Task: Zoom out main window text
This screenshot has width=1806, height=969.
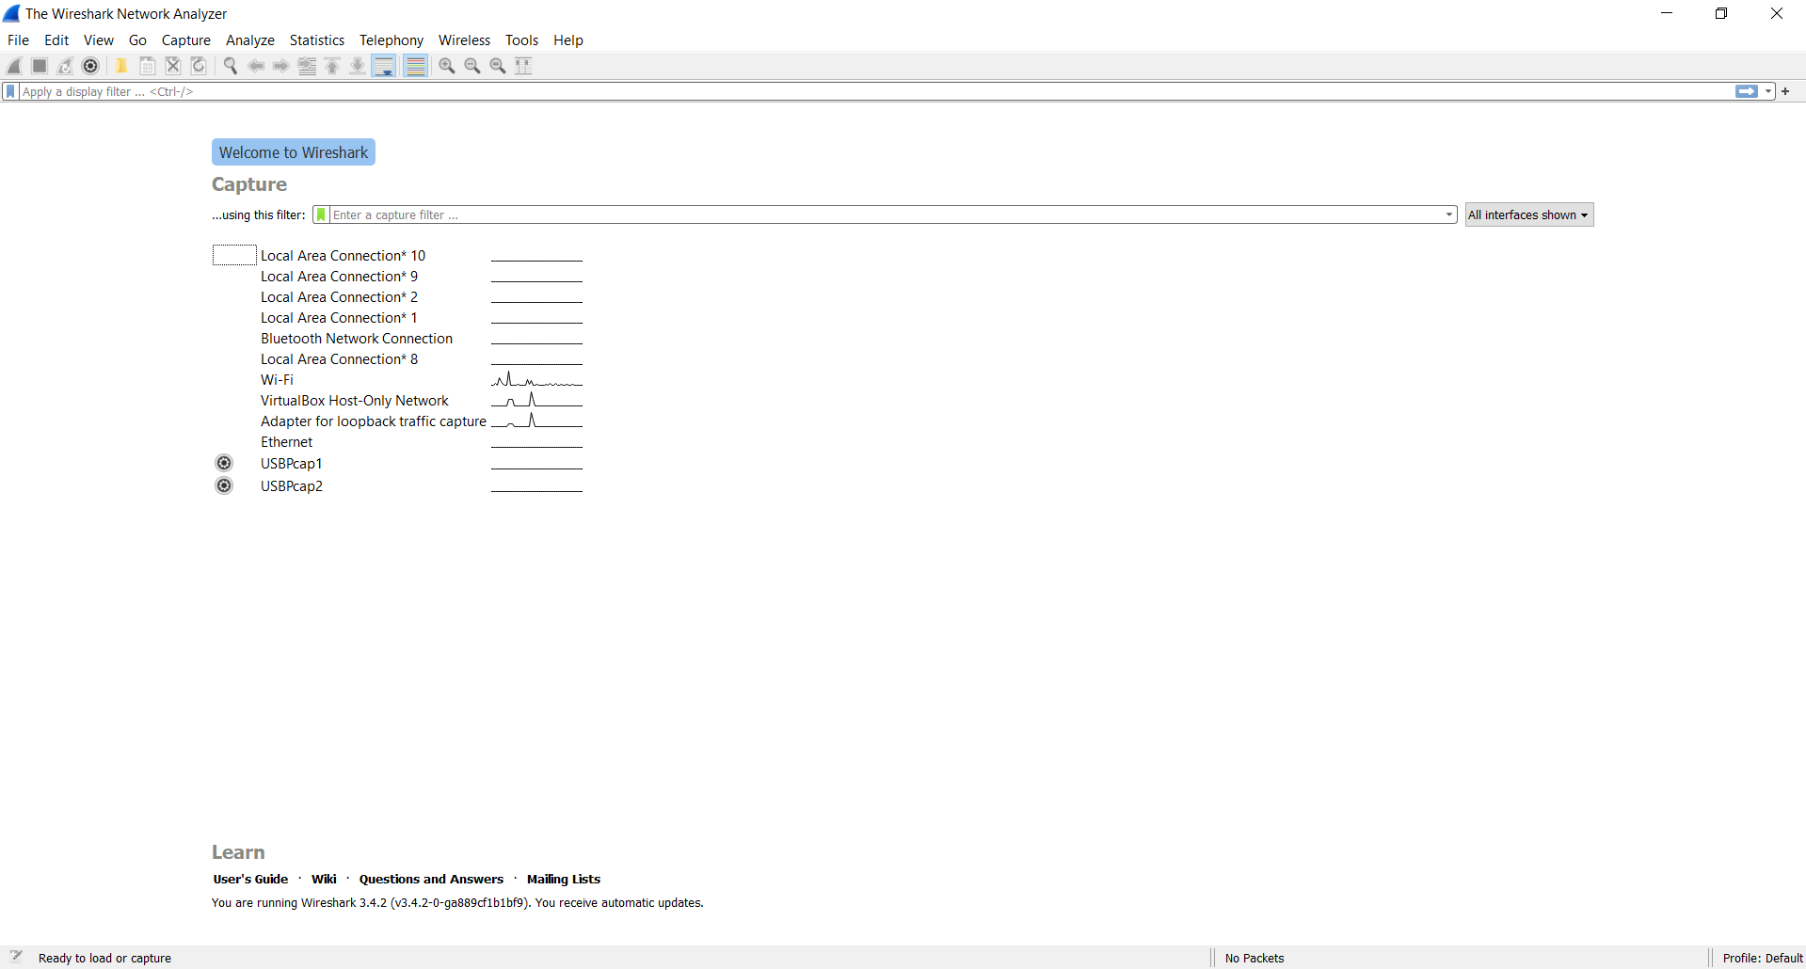Action: pos(472,66)
